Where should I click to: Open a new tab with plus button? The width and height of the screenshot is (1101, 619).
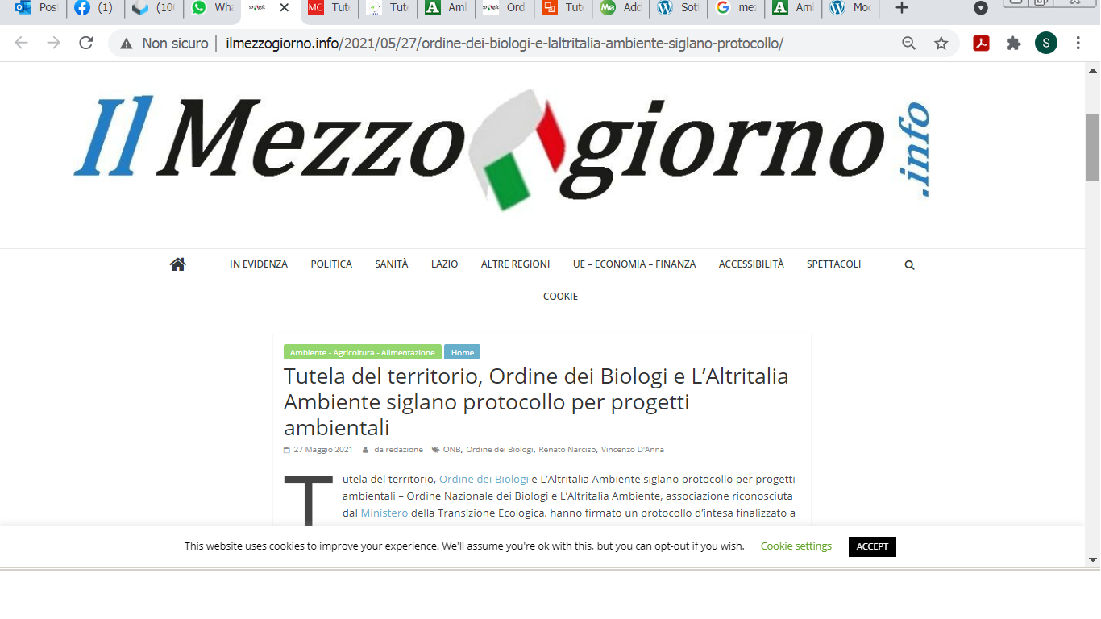(902, 8)
